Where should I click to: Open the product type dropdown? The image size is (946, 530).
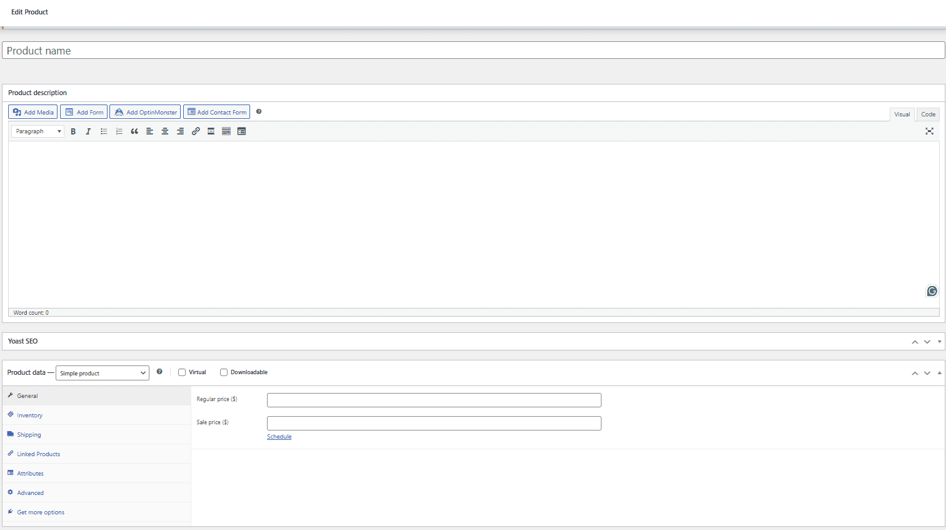pyautogui.click(x=102, y=372)
